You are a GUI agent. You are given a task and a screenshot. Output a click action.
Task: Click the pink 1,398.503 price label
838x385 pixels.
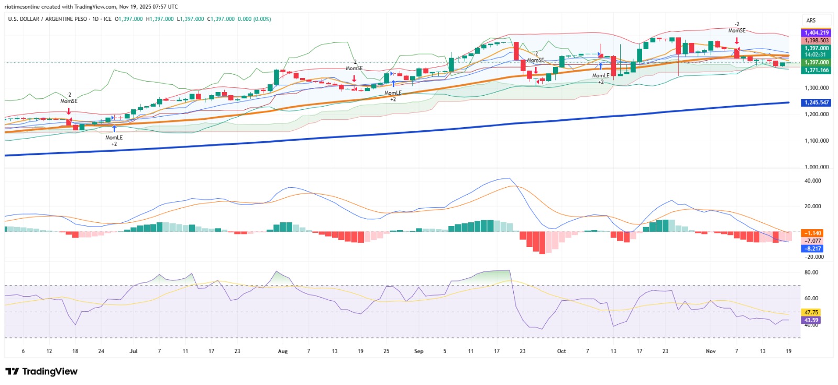[x=817, y=40]
